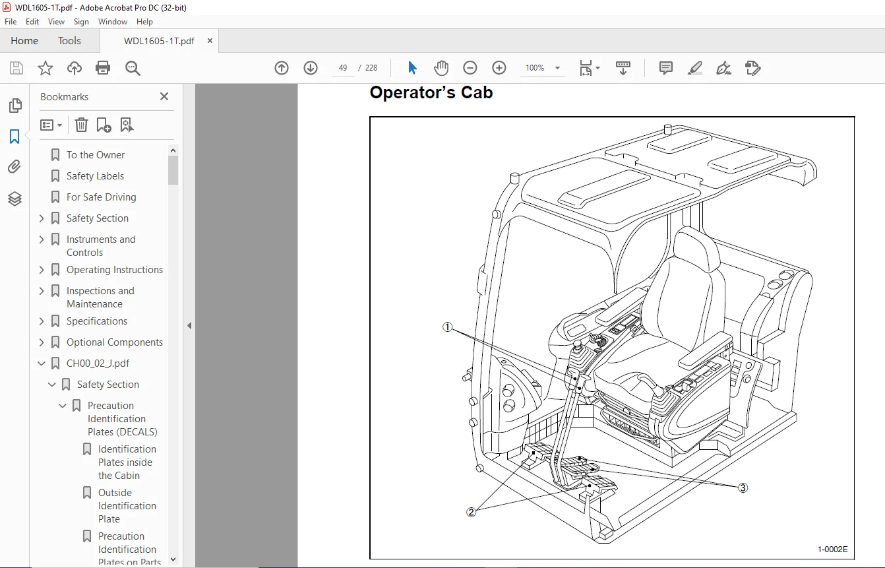Open Bookmarks navigation pane icon
This screenshot has width=885, height=568.
click(x=15, y=137)
